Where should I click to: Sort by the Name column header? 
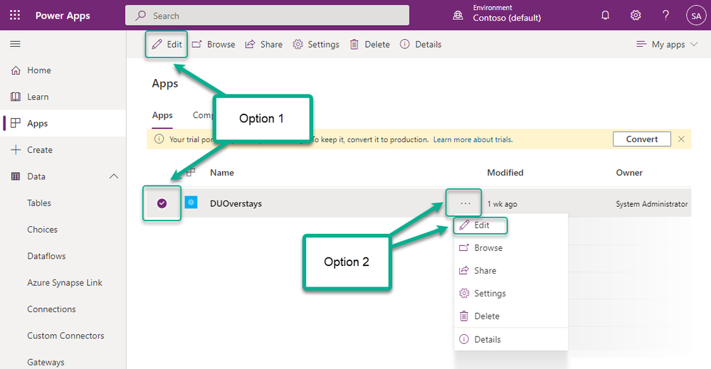pyautogui.click(x=222, y=173)
